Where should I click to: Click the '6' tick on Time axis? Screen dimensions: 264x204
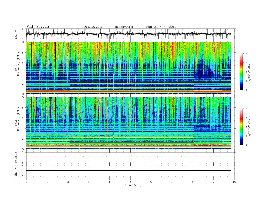(151, 182)
